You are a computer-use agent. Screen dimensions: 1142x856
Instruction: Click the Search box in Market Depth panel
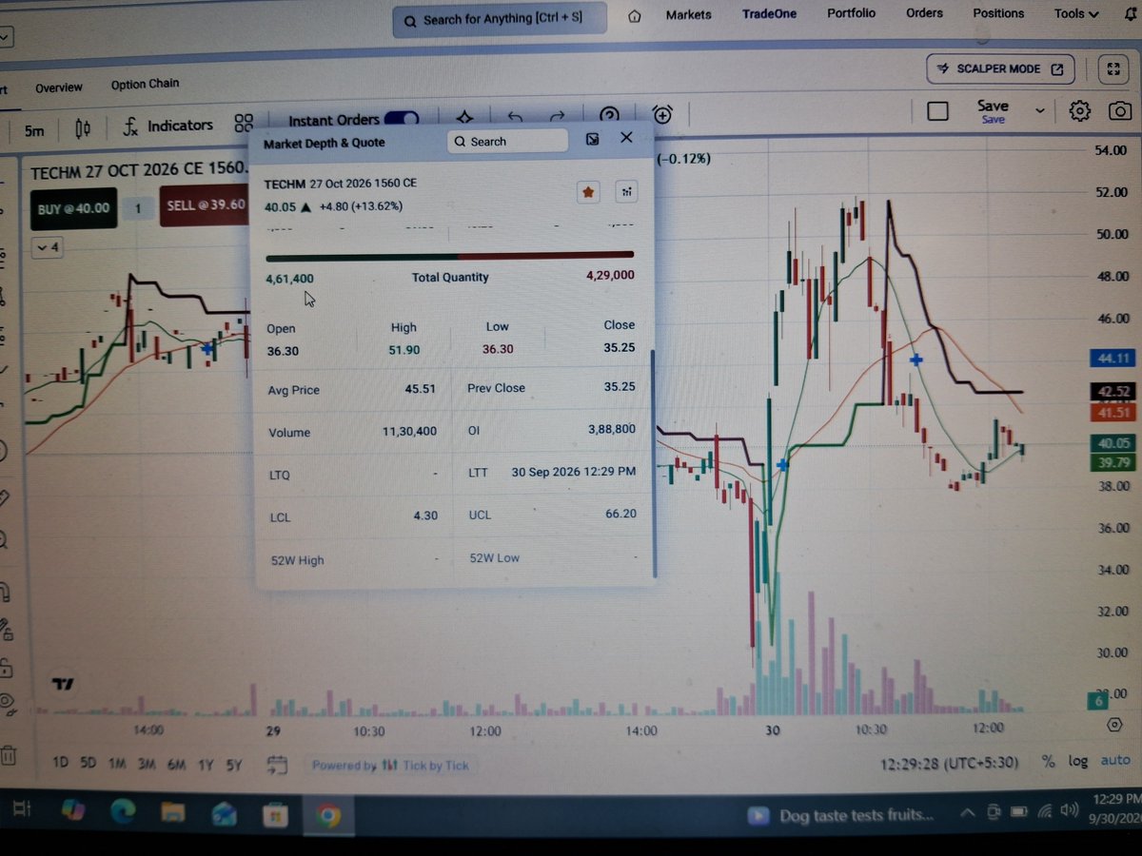click(507, 141)
